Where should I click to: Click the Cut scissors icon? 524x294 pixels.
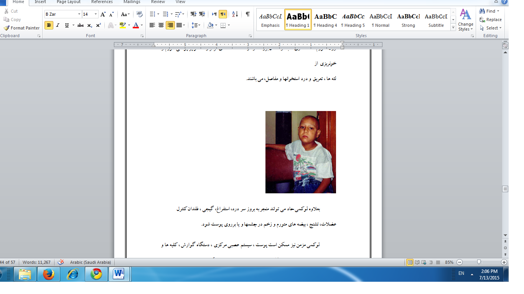click(7, 11)
